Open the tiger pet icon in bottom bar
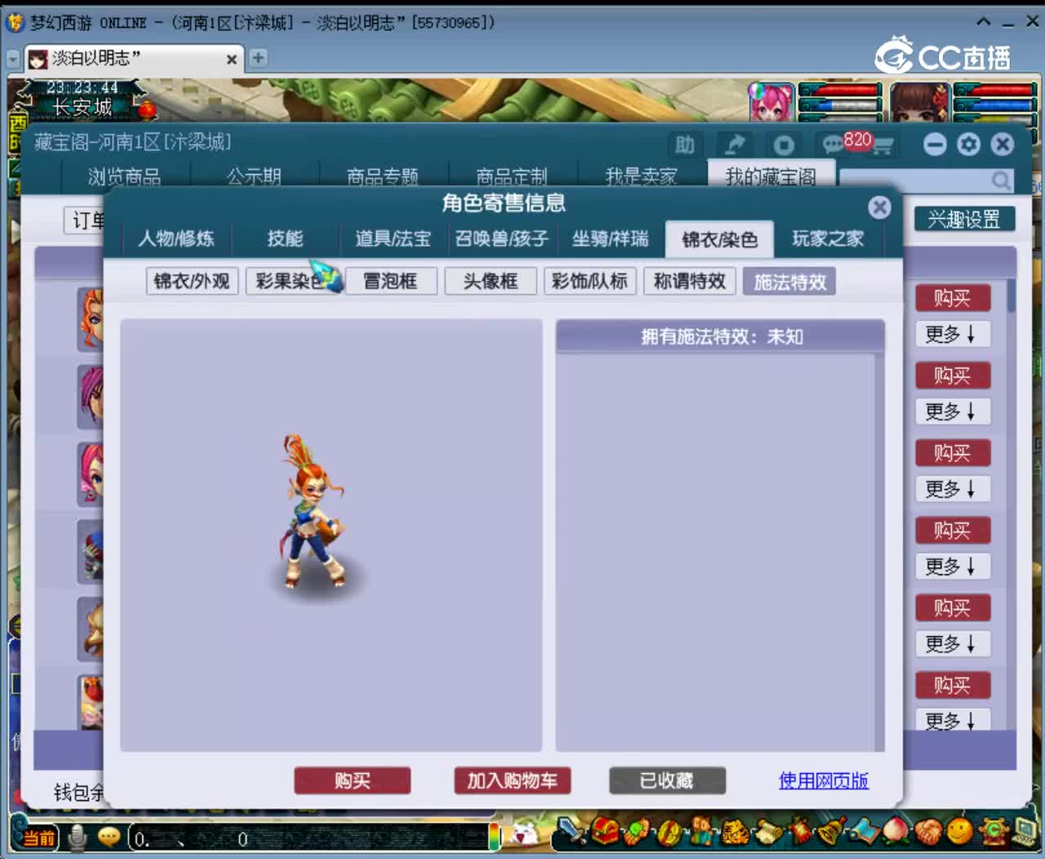Screen dimensions: 1045x859 coord(734,832)
